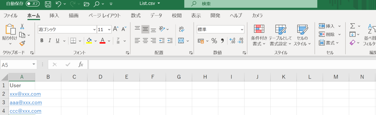This screenshot has height=115, width=376.
Task: Click the 検索 search box
Action: coord(251,4)
